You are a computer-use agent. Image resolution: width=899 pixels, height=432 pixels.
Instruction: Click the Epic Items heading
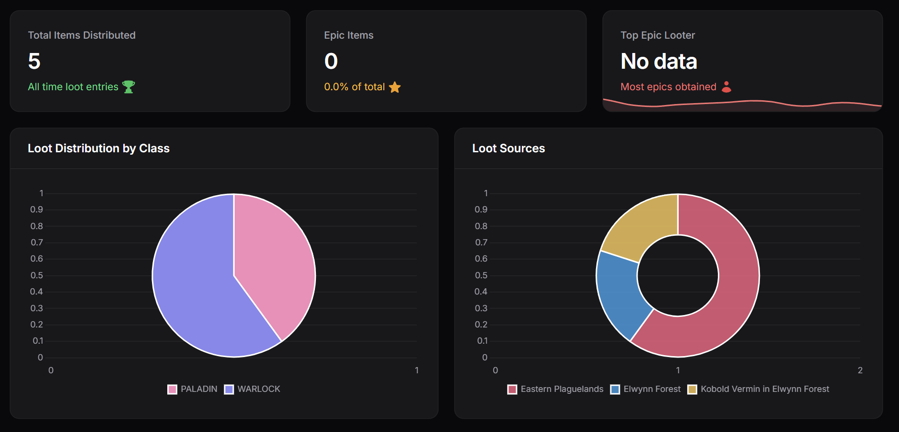[349, 35]
